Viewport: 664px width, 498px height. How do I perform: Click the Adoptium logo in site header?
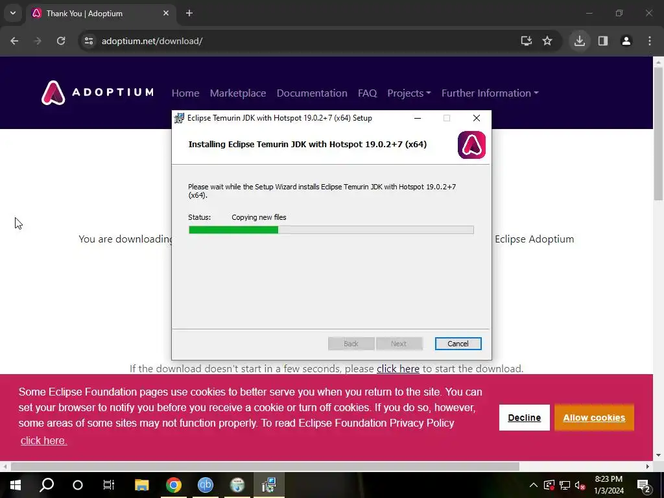97,93
